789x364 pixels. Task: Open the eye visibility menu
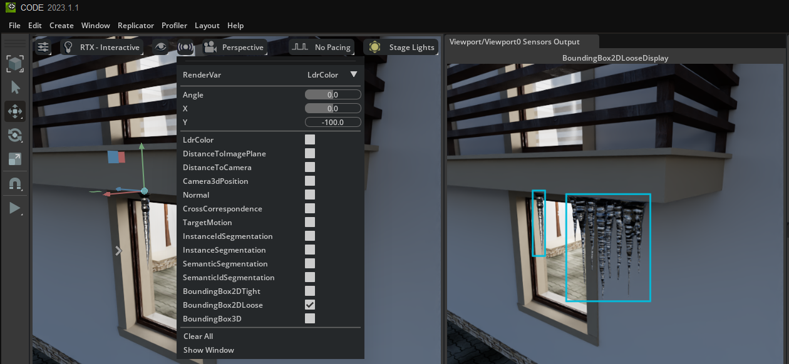pos(162,47)
